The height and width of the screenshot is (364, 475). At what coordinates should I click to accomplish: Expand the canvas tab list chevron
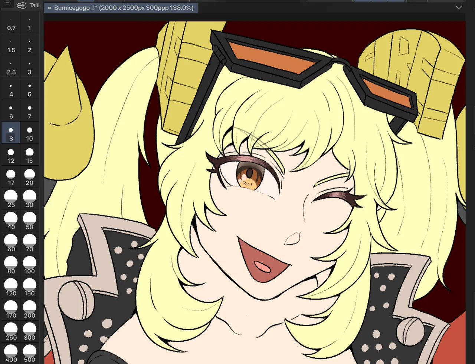(x=459, y=7)
